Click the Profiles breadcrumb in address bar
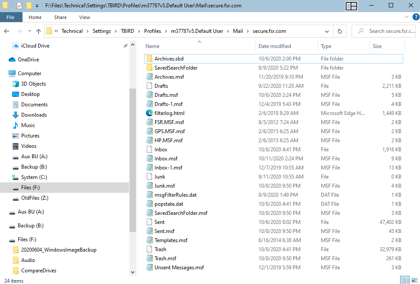Screen dimensions: 420x284 (152, 31)
